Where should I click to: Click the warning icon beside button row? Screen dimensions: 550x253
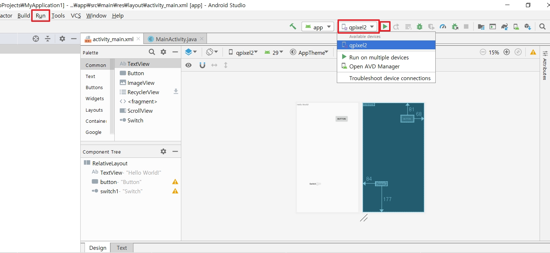click(x=175, y=182)
